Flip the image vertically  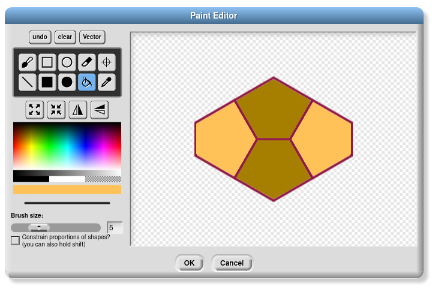point(100,110)
